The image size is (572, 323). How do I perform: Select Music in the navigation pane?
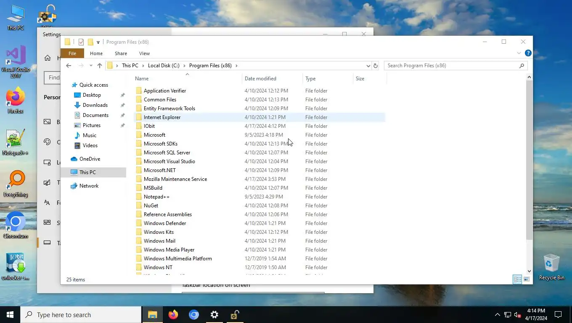pyautogui.click(x=90, y=135)
